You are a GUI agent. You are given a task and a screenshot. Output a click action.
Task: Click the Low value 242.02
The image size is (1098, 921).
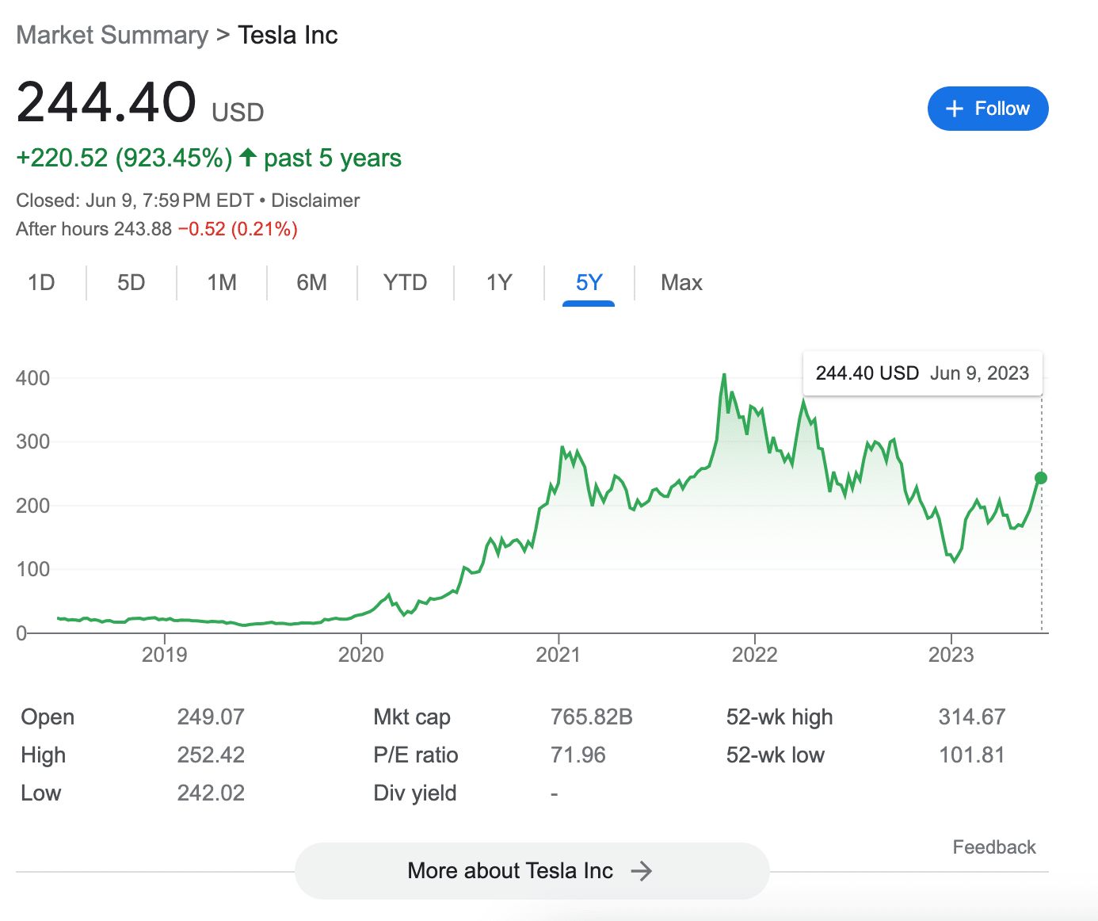click(x=211, y=793)
